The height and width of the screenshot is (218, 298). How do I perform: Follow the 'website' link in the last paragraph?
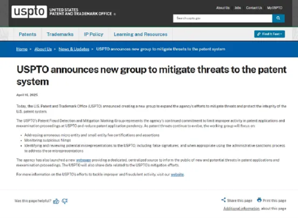[x=177, y=174]
